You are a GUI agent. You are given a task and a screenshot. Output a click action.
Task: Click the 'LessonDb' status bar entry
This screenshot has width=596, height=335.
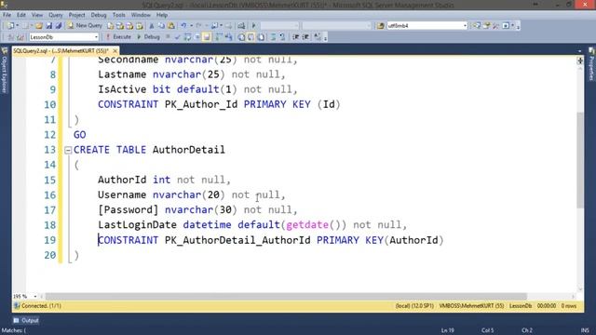point(521,306)
